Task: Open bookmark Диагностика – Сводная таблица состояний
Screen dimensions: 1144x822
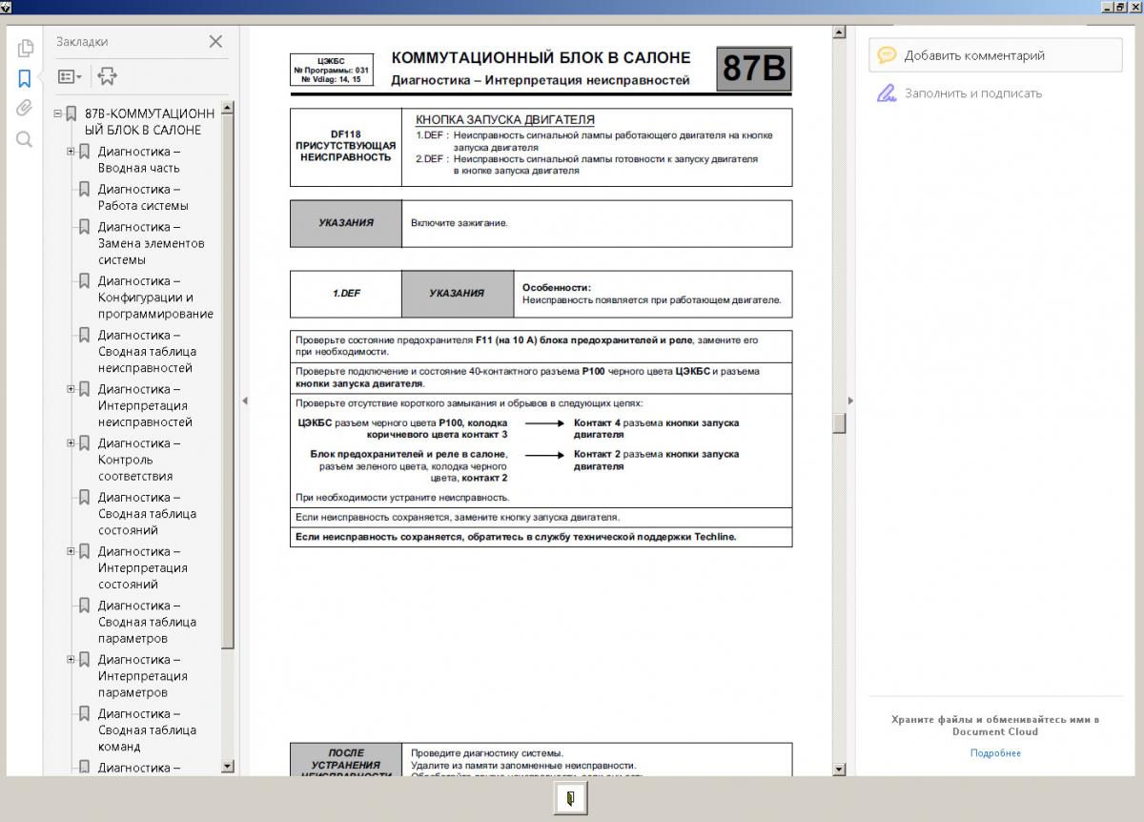Action: [147, 513]
